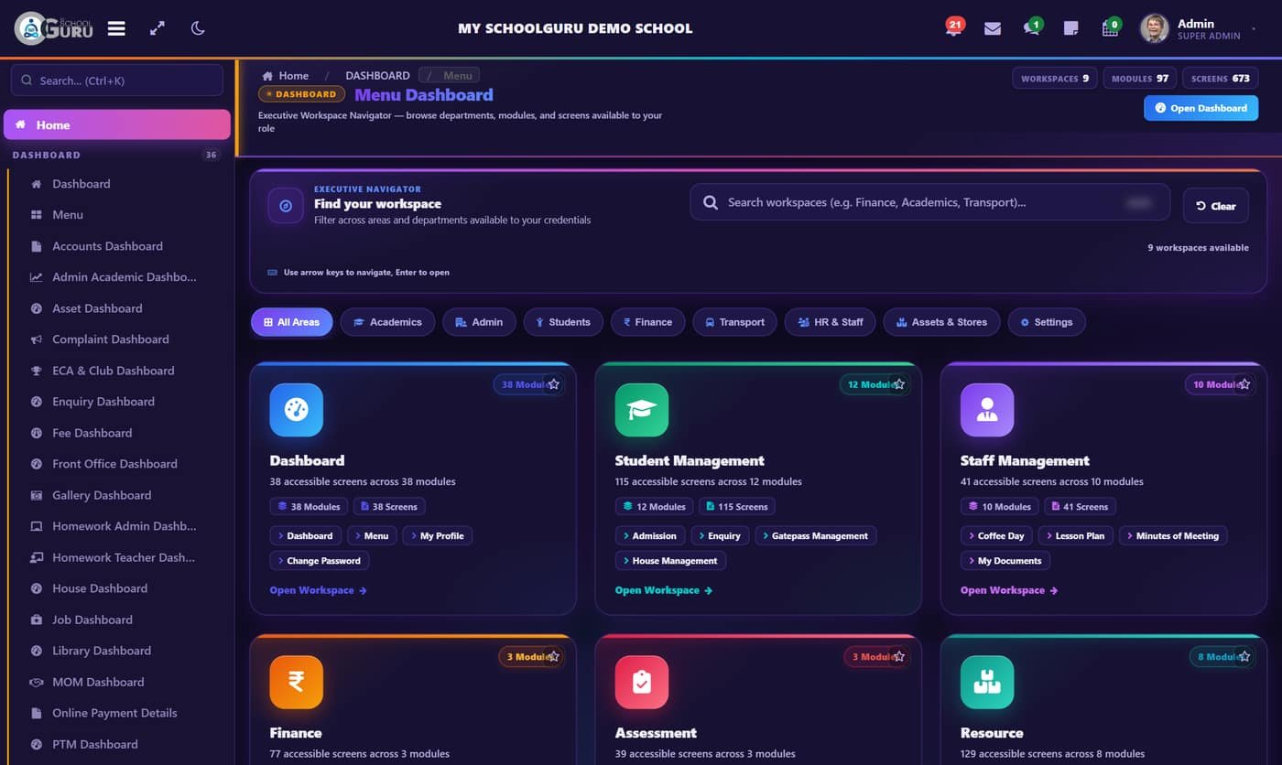Screen dimensions: 1282x765
Task: Click the SchoolGuru logo
Action: pos(54,28)
